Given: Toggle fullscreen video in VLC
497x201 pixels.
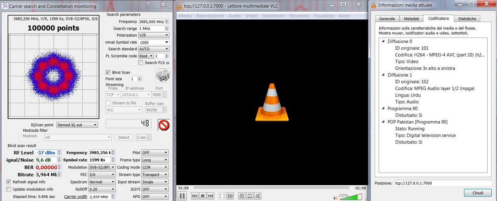Looking at the screenshot, I should click(222, 196).
